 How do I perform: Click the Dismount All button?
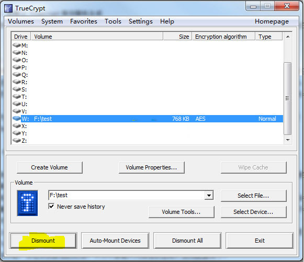tap(187, 241)
